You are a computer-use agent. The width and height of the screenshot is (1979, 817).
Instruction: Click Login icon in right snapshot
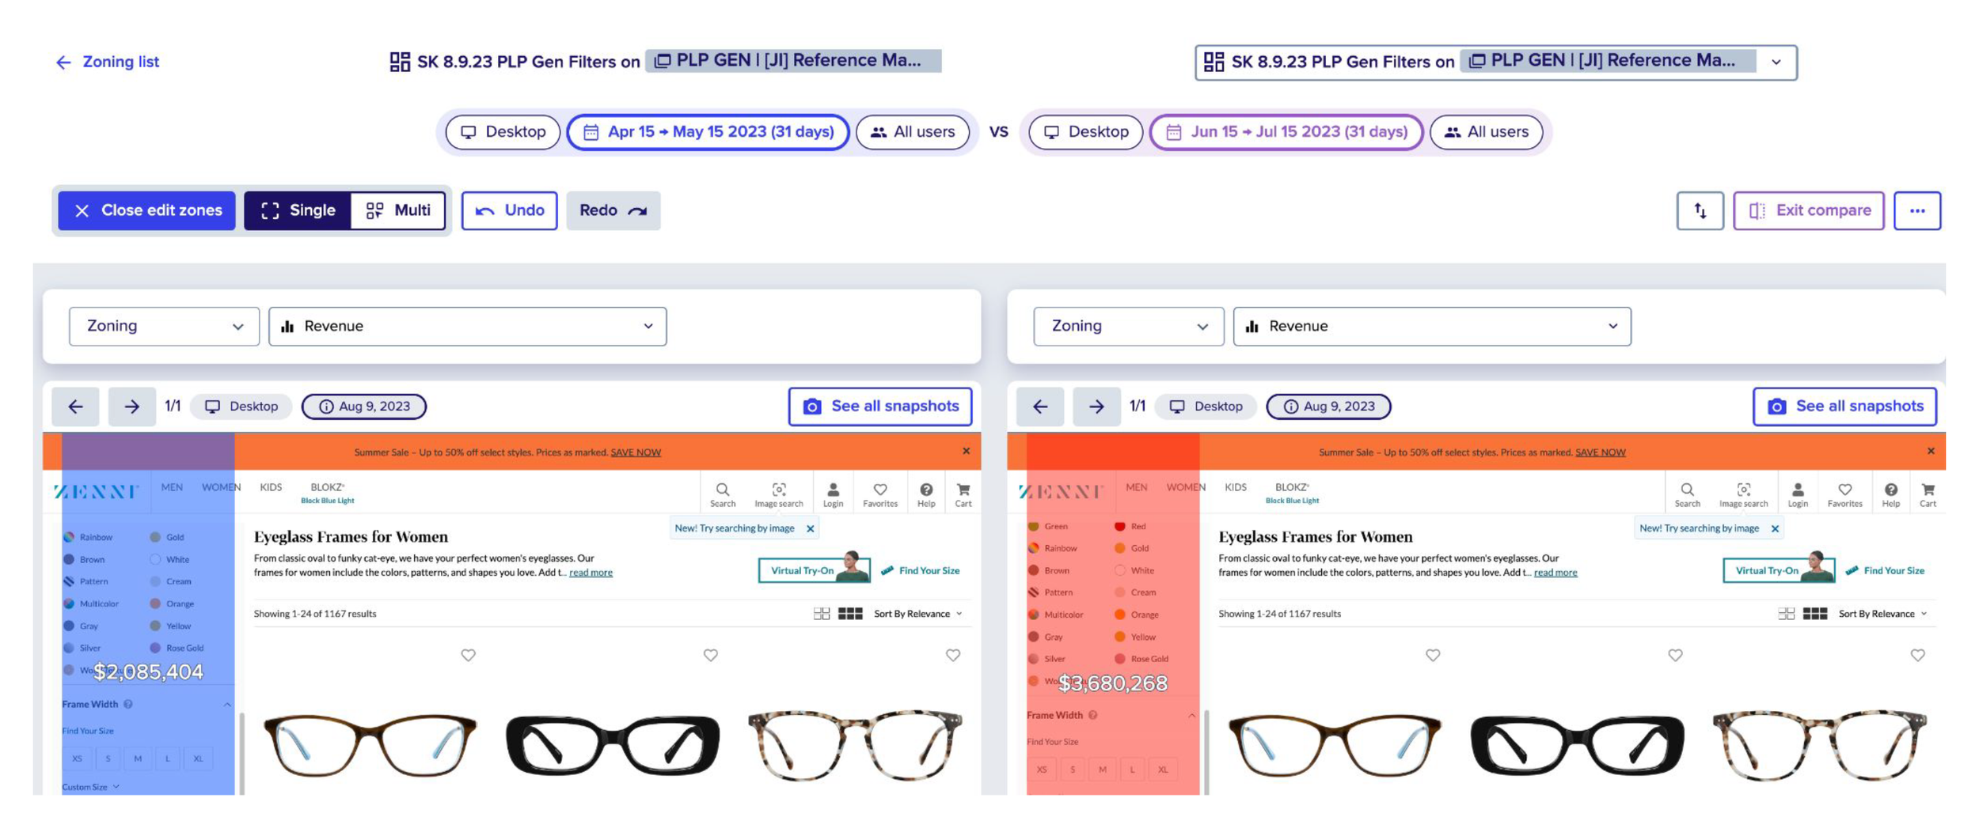click(x=1798, y=494)
